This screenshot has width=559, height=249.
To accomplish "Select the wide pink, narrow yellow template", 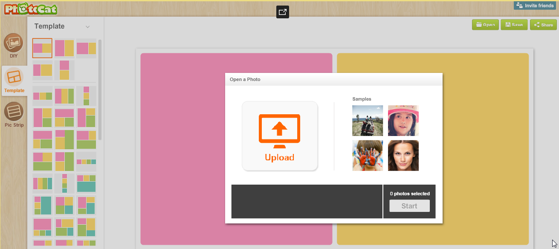I will click(86, 48).
